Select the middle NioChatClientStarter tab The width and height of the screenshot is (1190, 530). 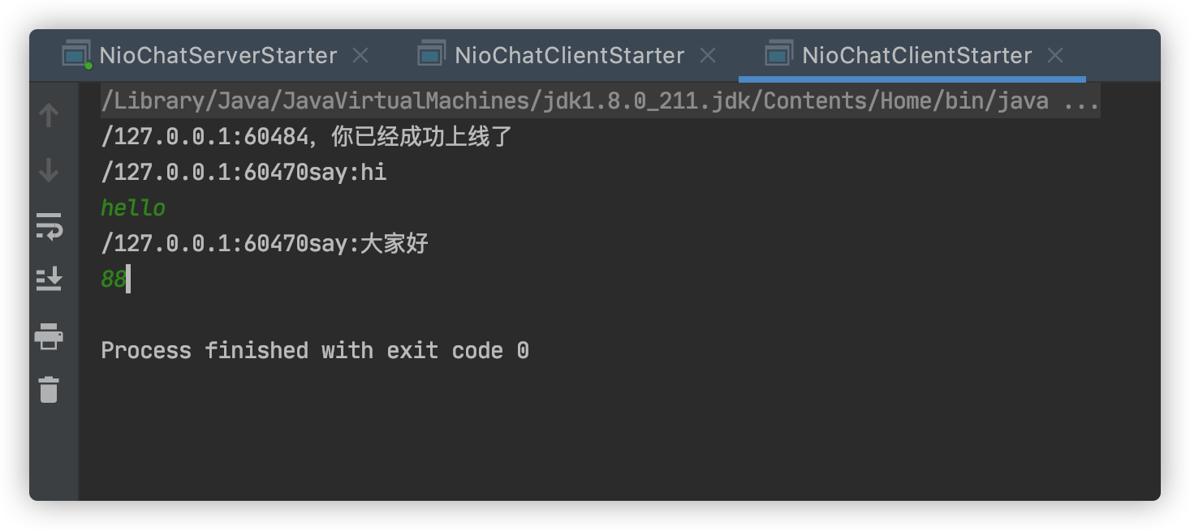pyautogui.click(x=569, y=55)
